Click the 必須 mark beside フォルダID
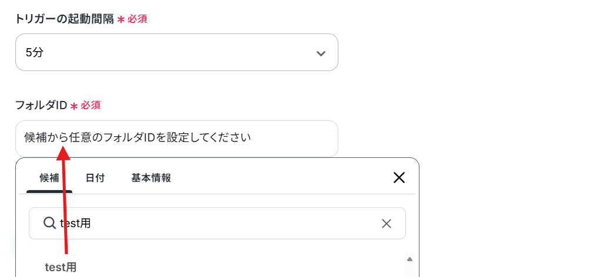Screen dimensions: 601x277 pyautogui.click(x=90, y=106)
